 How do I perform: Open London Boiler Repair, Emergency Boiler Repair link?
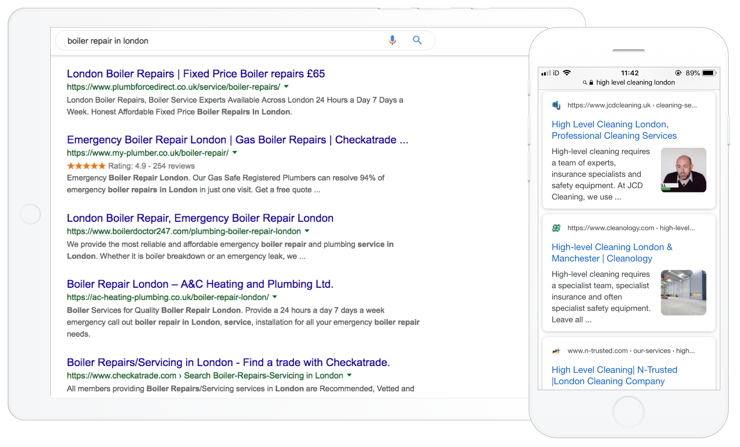200,218
